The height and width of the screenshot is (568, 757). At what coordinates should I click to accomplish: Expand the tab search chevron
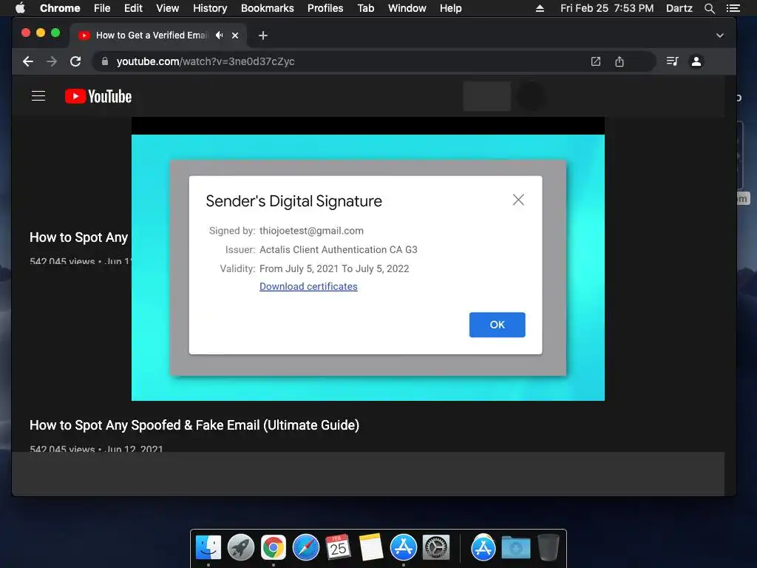click(x=719, y=35)
